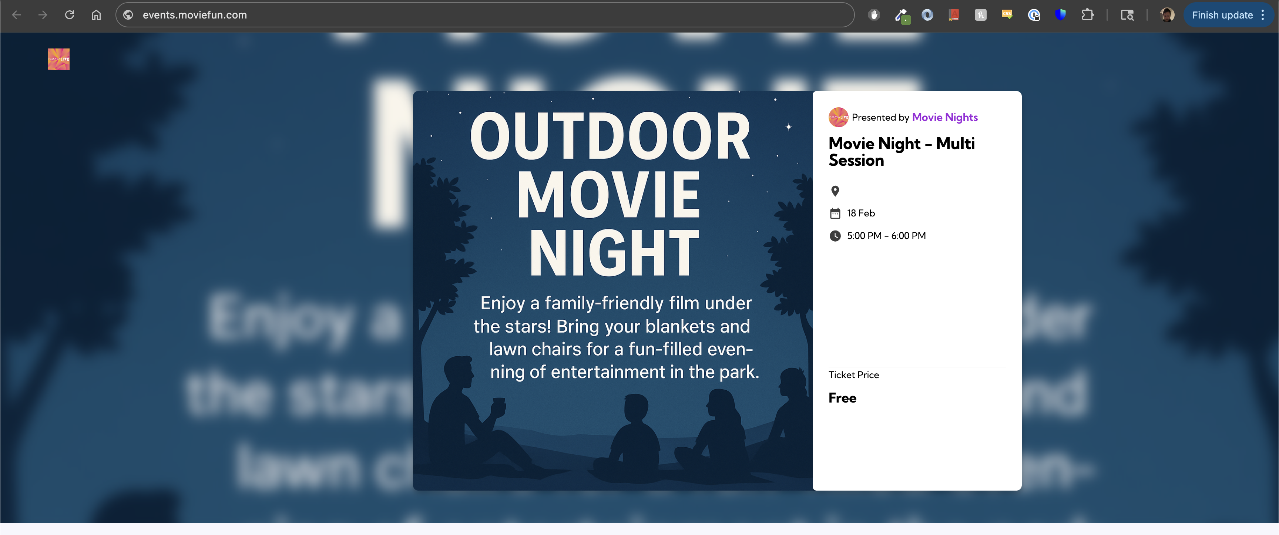Screen dimensions: 1279x535
Task: Open the red dictionary book extension
Action: 954,15
